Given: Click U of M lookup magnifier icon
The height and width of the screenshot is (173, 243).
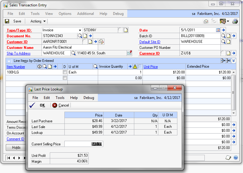Looking at the screenshot, I should pyautogui.click(x=95, y=66).
